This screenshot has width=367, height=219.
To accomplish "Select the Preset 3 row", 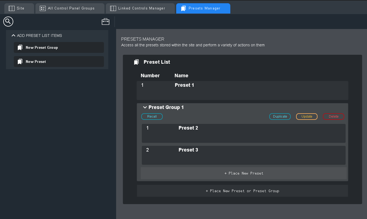I will pyautogui.click(x=244, y=155).
